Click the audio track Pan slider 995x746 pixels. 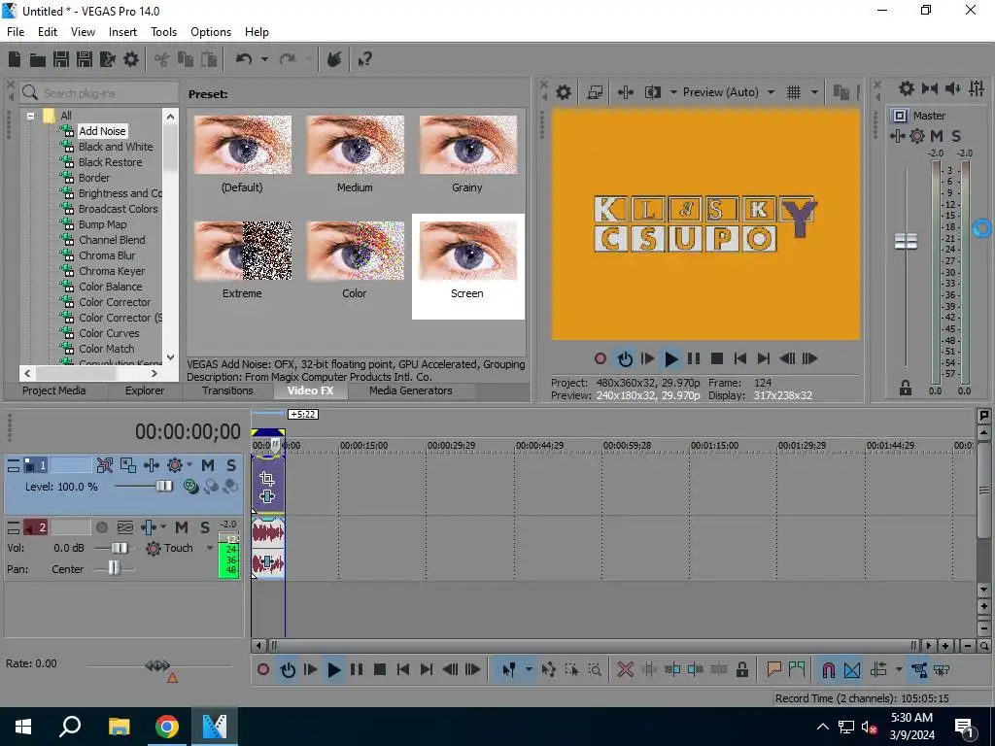coord(115,568)
